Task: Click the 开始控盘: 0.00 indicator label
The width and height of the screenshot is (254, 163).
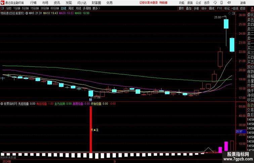Action: [99, 104]
